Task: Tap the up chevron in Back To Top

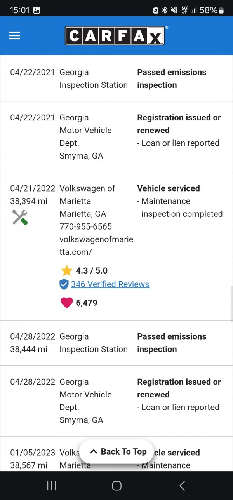Action: (93, 451)
